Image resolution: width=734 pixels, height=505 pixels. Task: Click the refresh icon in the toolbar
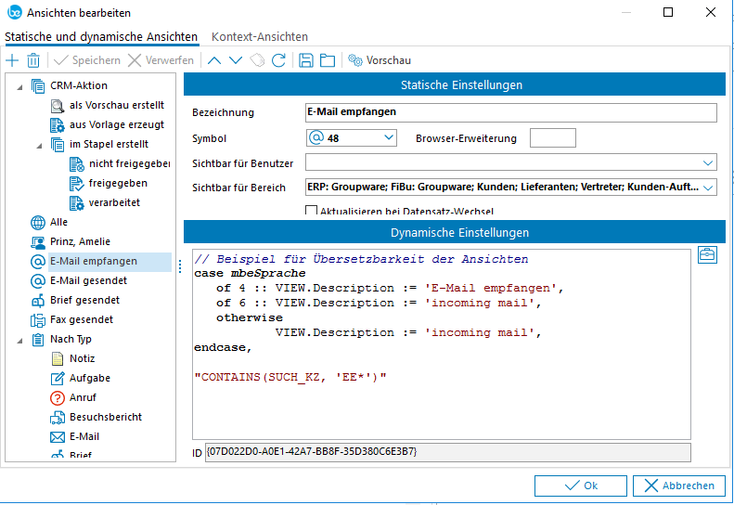(278, 60)
